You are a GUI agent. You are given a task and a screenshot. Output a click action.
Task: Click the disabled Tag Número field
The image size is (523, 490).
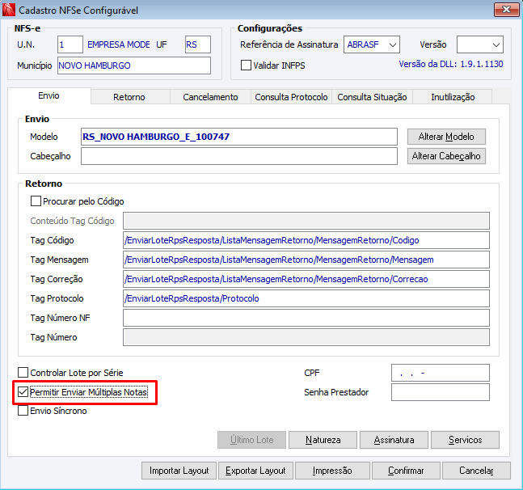[306, 337]
